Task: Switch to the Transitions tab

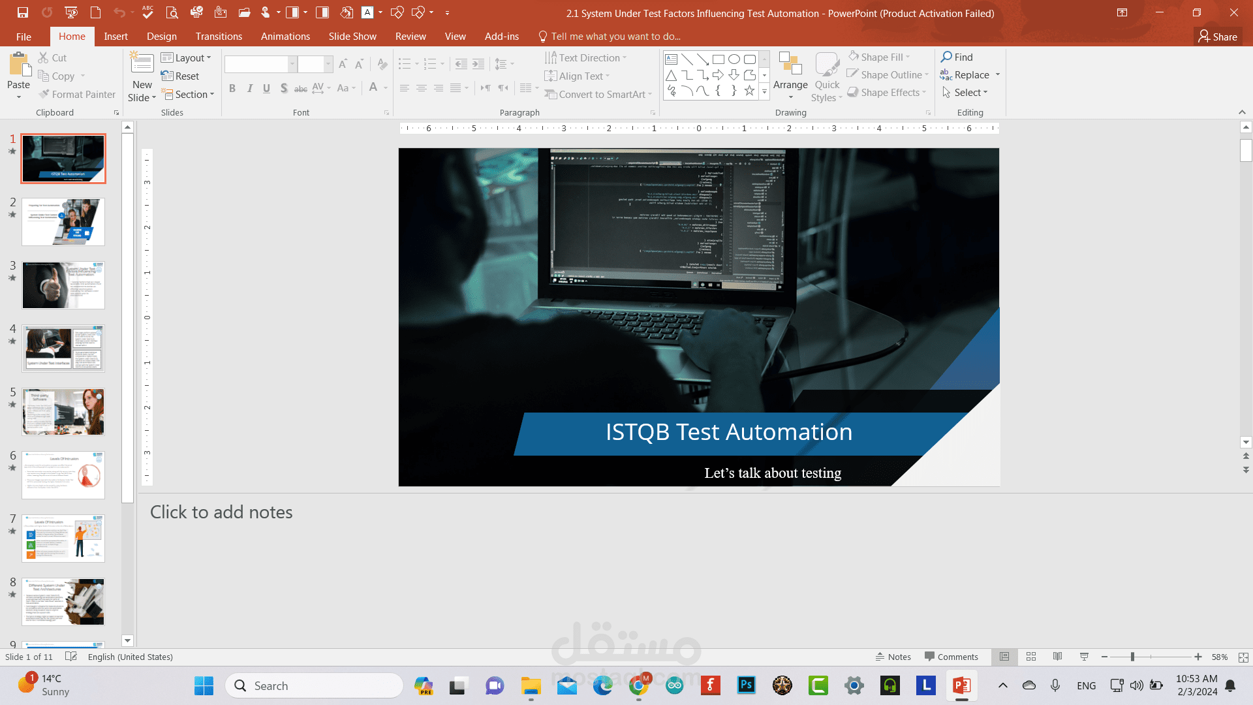Action: (219, 37)
